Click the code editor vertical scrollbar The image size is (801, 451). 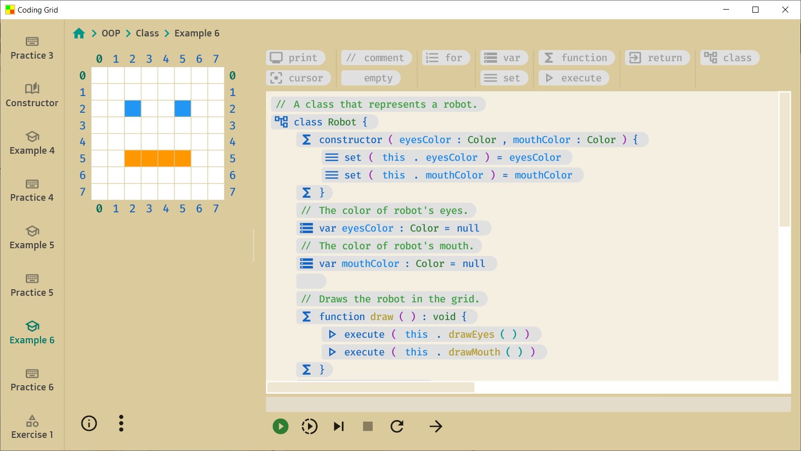click(x=784, y=160)
